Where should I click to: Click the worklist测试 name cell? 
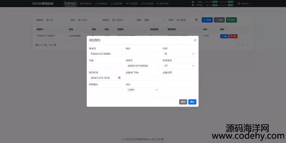point(75,36)
